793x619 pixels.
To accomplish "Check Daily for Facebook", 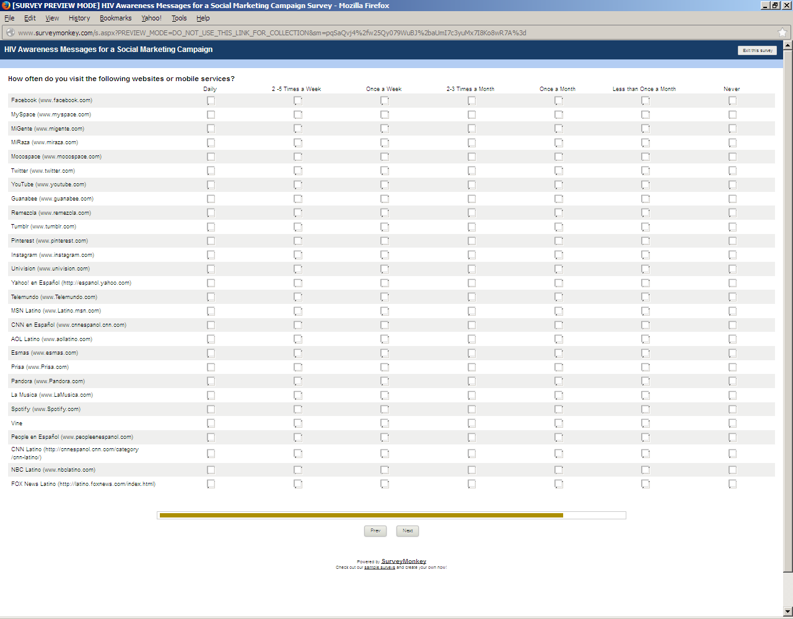I will click(x=211, y=100).
